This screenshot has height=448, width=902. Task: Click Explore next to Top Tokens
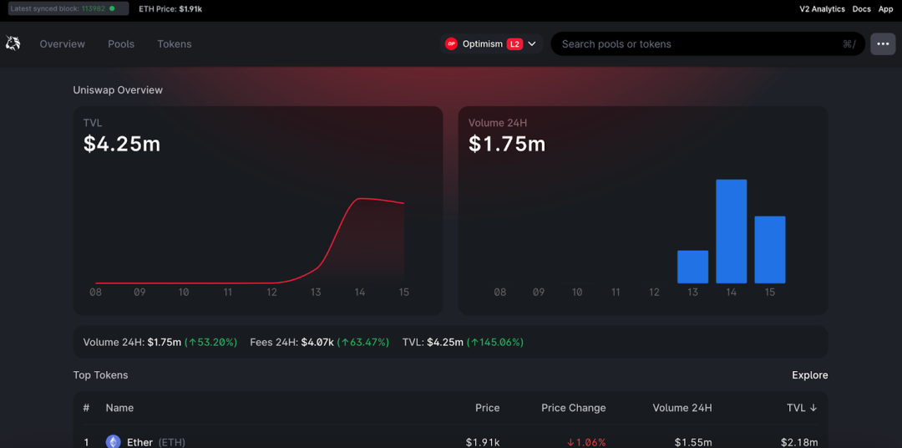pos(809,375)
